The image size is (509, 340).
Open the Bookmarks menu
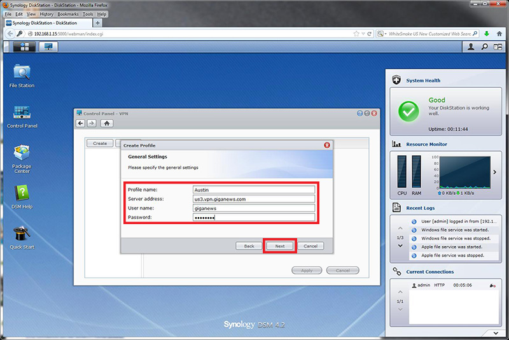point(68,14)
